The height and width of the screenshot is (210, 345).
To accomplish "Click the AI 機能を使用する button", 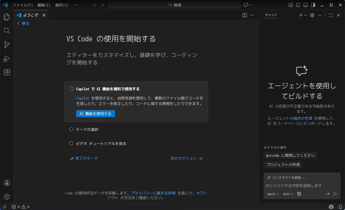I will [95, 114].
